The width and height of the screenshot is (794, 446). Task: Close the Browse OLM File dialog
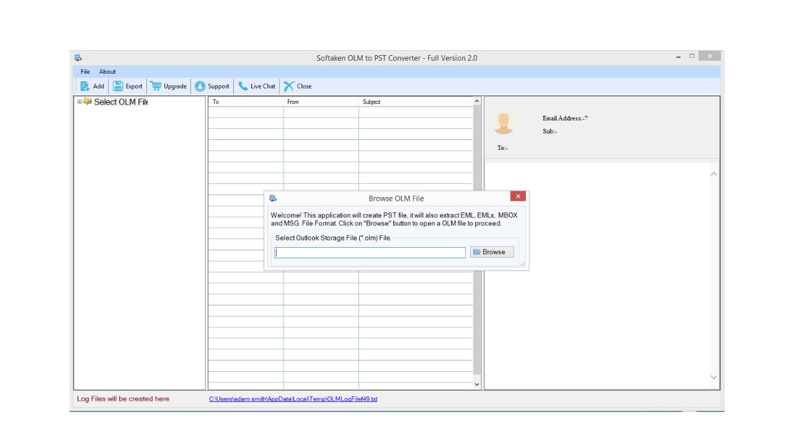[x=518, y=196]
